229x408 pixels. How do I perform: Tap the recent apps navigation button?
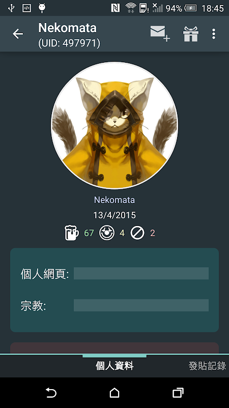click(x=178, y=393)
